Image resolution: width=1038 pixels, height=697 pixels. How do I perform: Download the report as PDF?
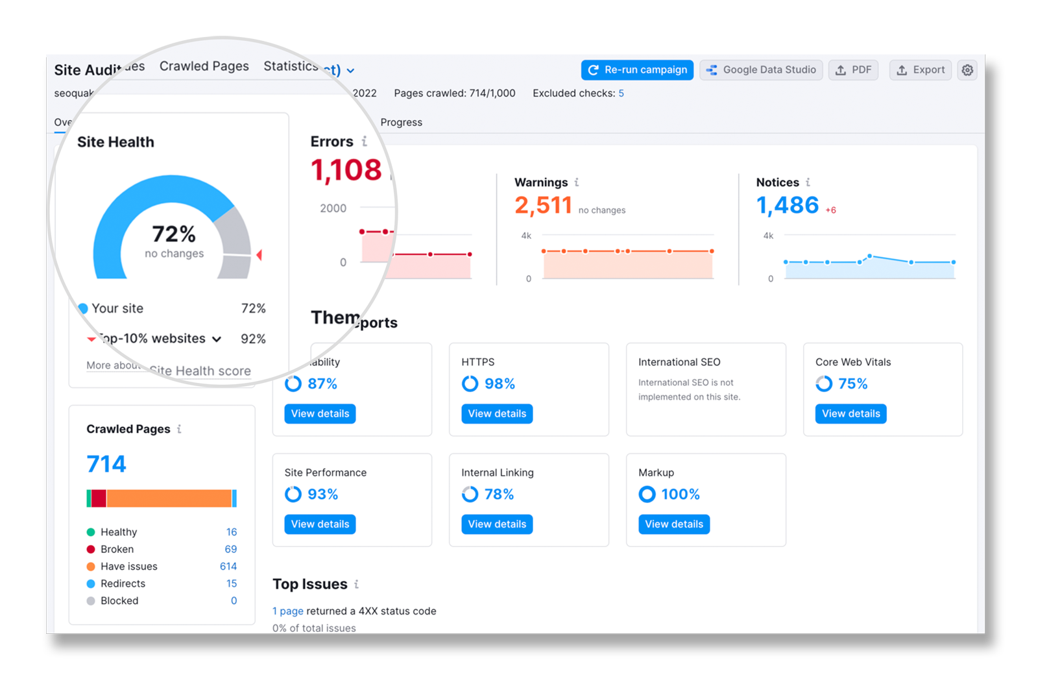pos(853,70)
